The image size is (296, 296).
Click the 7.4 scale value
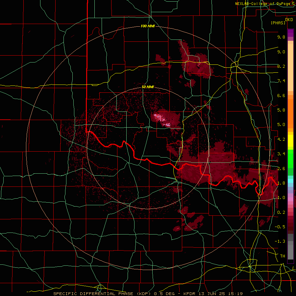tap(281, 81)
